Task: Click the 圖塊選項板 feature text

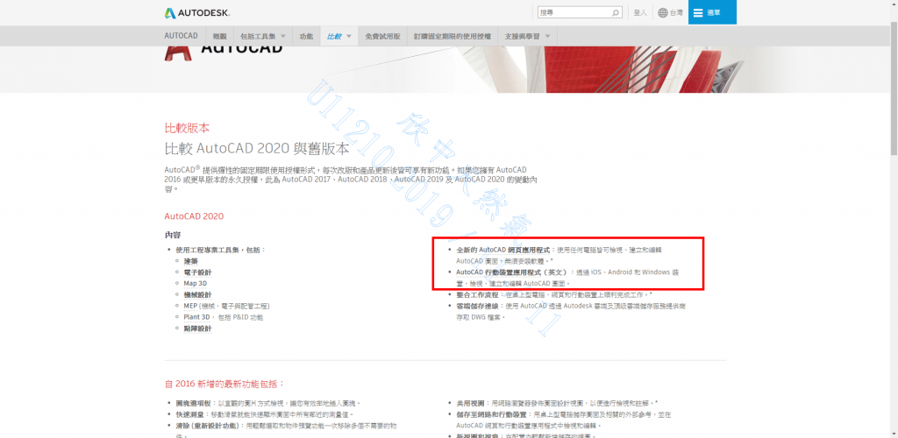Action: click(194, 403)
